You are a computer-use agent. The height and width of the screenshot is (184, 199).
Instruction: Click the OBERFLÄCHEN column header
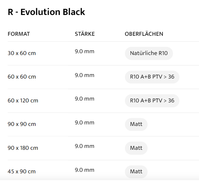(144, 34)
